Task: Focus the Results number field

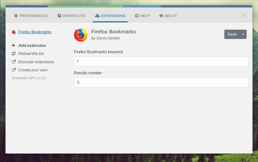Action: click(x=161, y=83)
